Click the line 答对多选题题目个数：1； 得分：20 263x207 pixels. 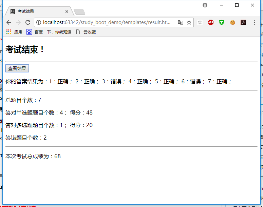(x=49, y=125)
